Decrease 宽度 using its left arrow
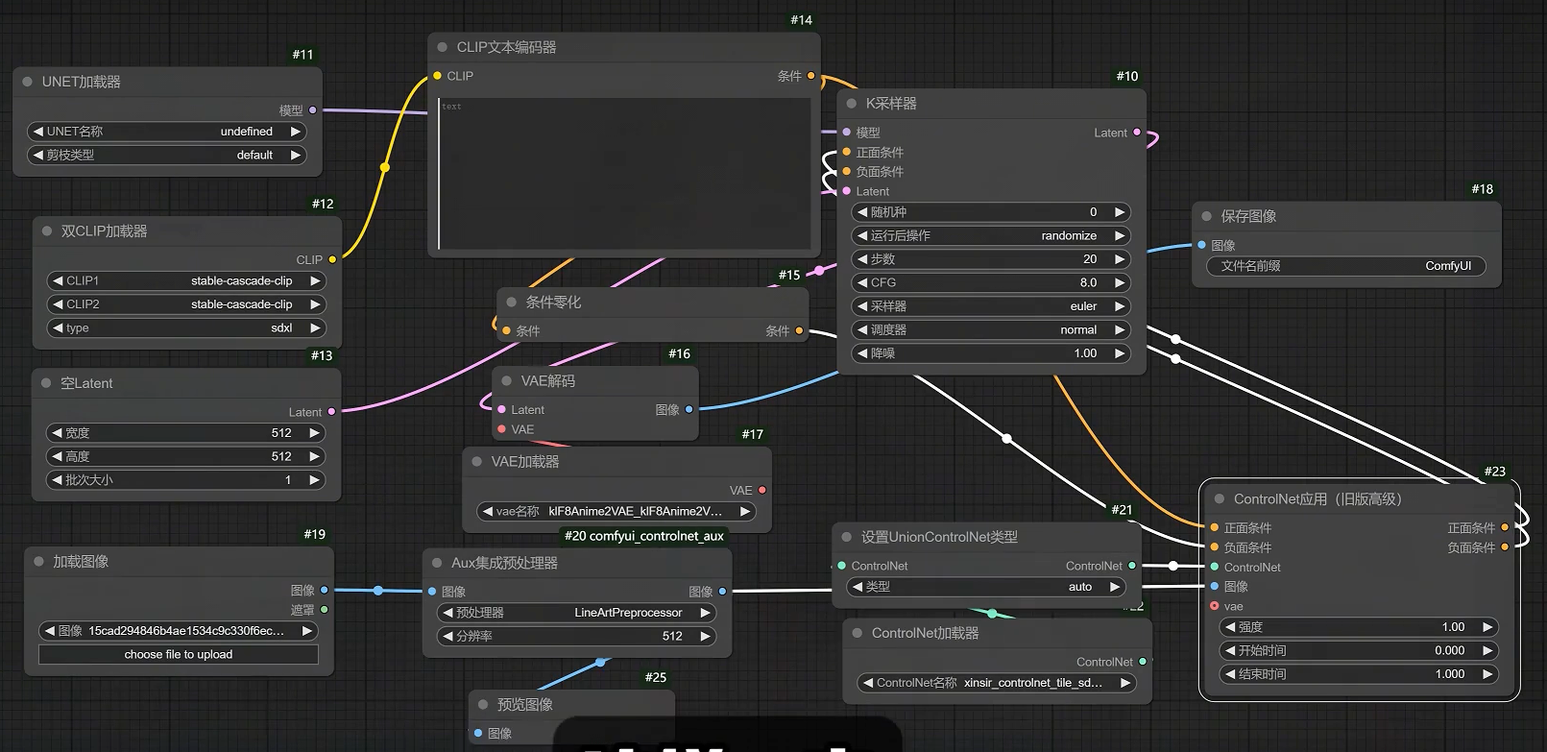This screenshot has width=1547, height=752. (x=57, y=433)
